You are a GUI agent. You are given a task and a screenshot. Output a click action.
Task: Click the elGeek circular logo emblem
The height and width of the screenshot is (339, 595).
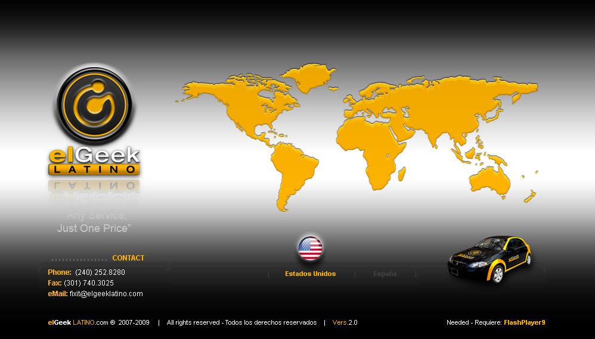pyautogui.click(x=94, y=105)
